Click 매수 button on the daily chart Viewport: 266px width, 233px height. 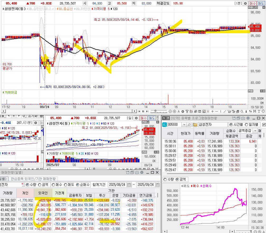(x=143, y=118)
